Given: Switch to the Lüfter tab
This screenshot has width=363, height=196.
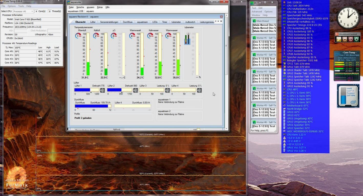Looking at the screenshot, I should coord(93,22).
